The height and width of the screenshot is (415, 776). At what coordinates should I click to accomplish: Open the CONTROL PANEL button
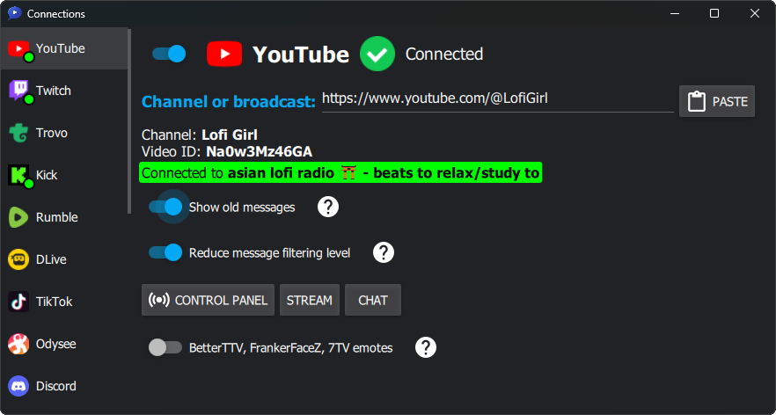click(208, 300)
